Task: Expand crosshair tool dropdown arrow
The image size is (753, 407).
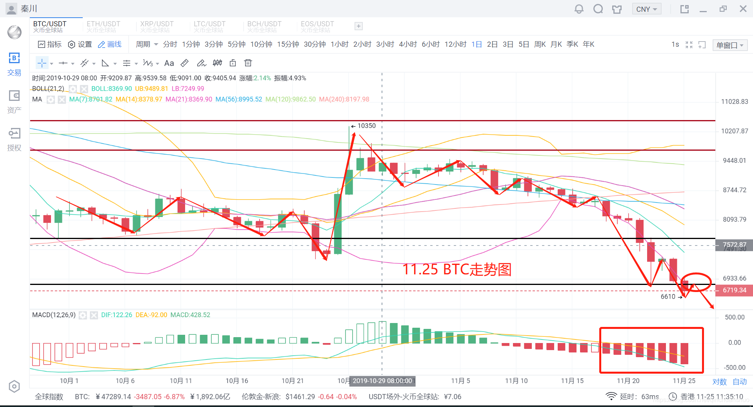Action: click(52, 64)
